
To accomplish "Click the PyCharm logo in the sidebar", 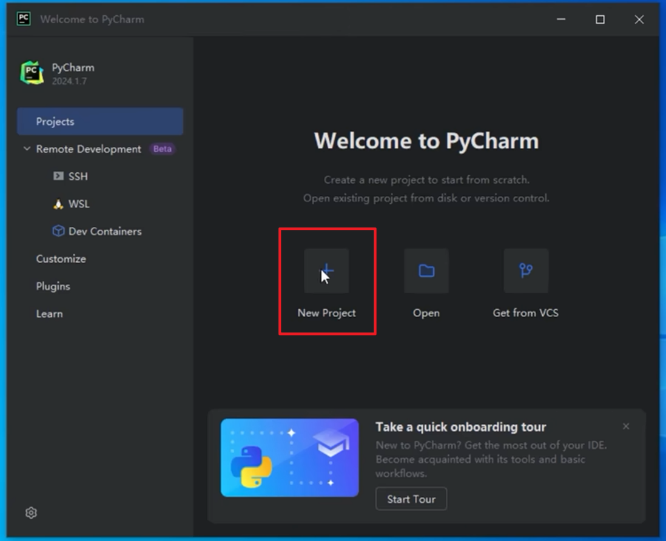I will pos(32,73).
